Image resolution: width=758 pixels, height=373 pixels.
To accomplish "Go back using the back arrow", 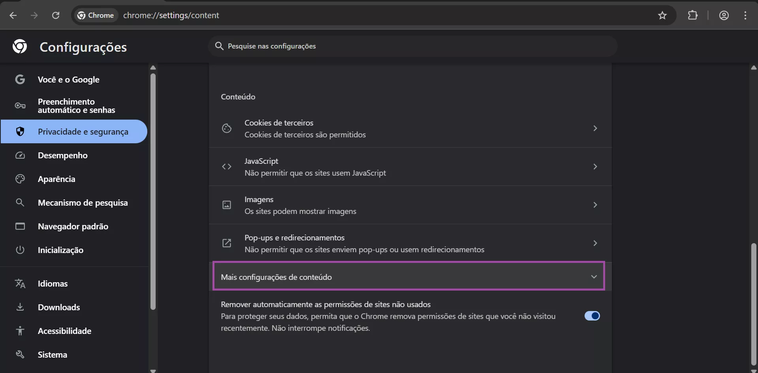I will (13, 15).
